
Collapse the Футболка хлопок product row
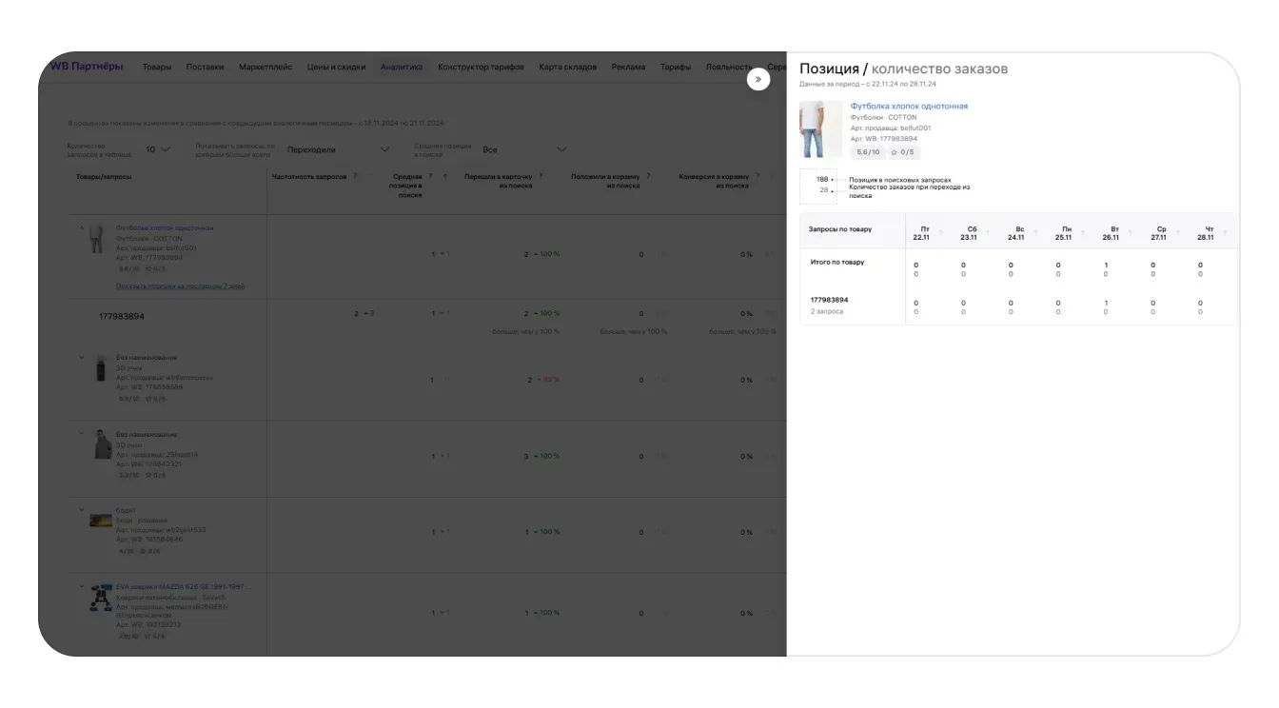[x=82, y=228]
